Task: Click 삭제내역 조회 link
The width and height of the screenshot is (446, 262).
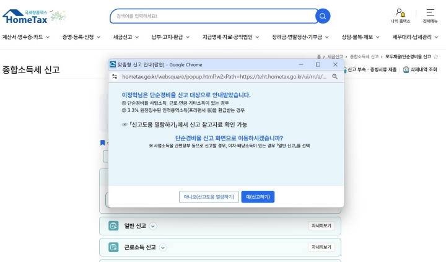Action: 424,69
